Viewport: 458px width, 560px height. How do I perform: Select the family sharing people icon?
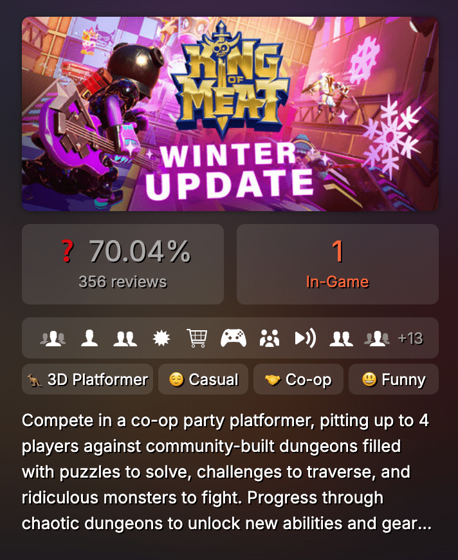pos(270,338)
